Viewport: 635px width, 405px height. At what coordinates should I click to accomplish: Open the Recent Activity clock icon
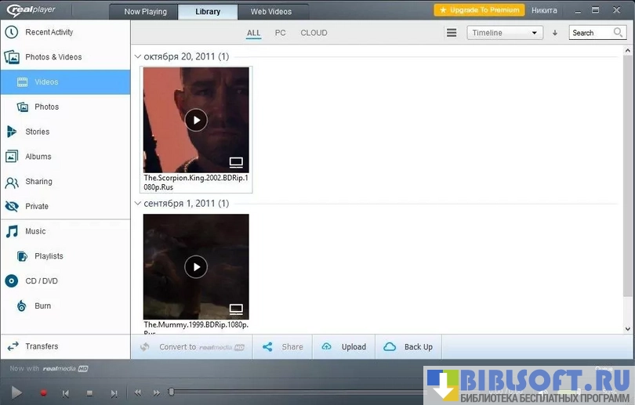12,32
